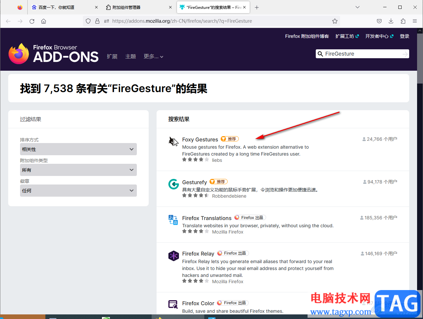This screenshot has height=319, width=423.
Task: Click the Firefox Relay extension icon
Action: tap(173, 256)
